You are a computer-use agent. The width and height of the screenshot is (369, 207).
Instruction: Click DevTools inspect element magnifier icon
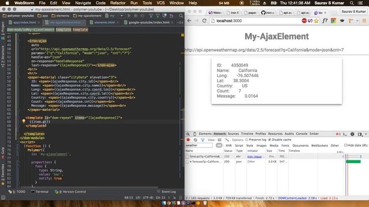(188, 134)
